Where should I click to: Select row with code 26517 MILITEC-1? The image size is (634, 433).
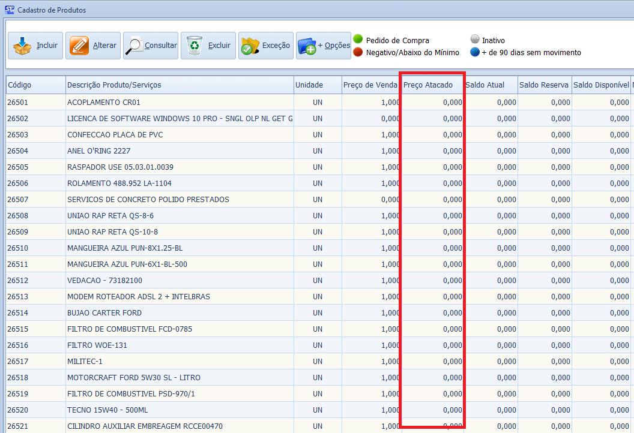85,362
